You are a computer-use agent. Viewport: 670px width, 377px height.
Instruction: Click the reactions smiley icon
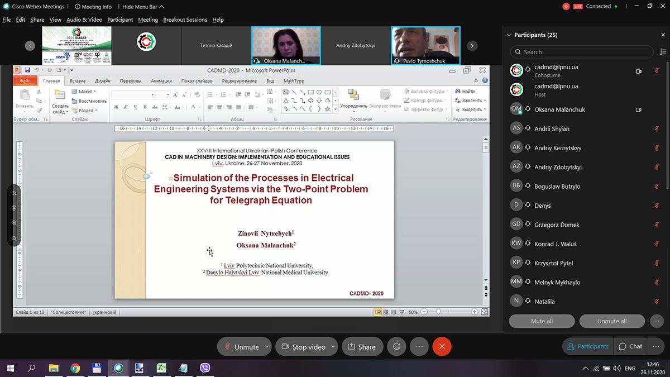tap(396, 346)
